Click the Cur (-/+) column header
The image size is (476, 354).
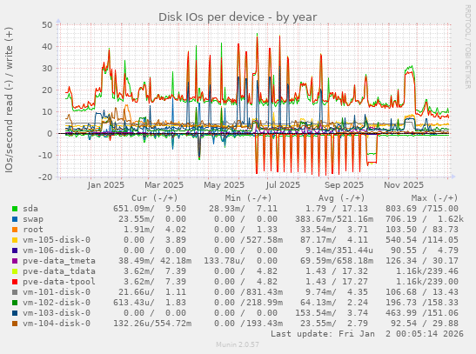click(x=155, y=198)
